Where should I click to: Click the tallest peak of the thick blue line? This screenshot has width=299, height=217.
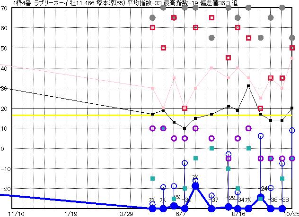[x=195, y=186]
